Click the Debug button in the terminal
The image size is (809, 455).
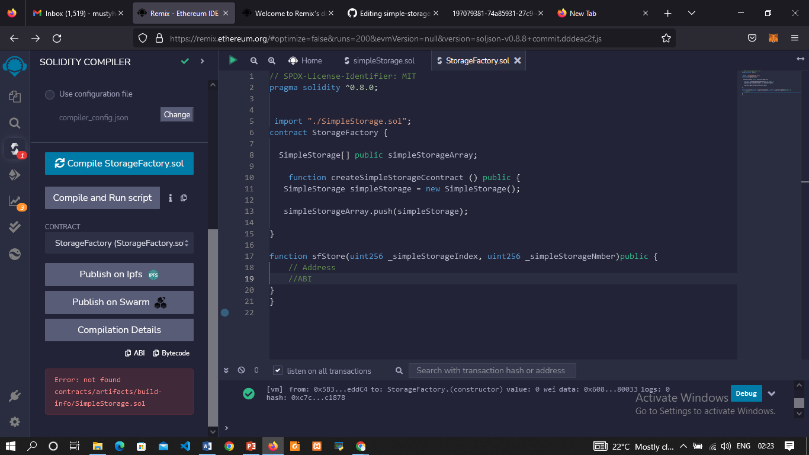pos(746,393)
